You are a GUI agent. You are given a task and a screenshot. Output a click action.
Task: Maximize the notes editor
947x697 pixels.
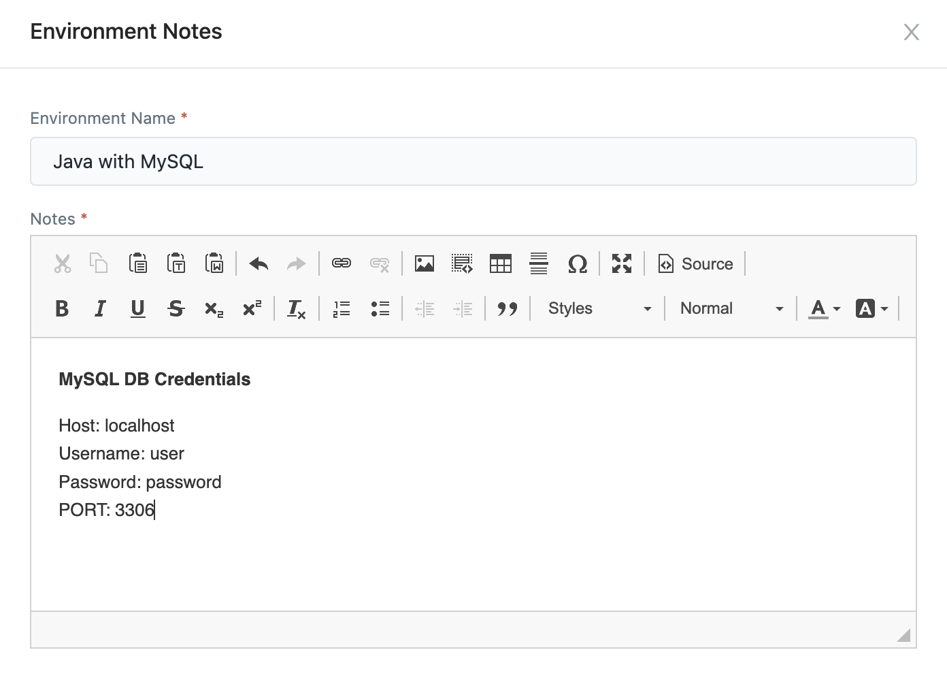pos(620,263)
